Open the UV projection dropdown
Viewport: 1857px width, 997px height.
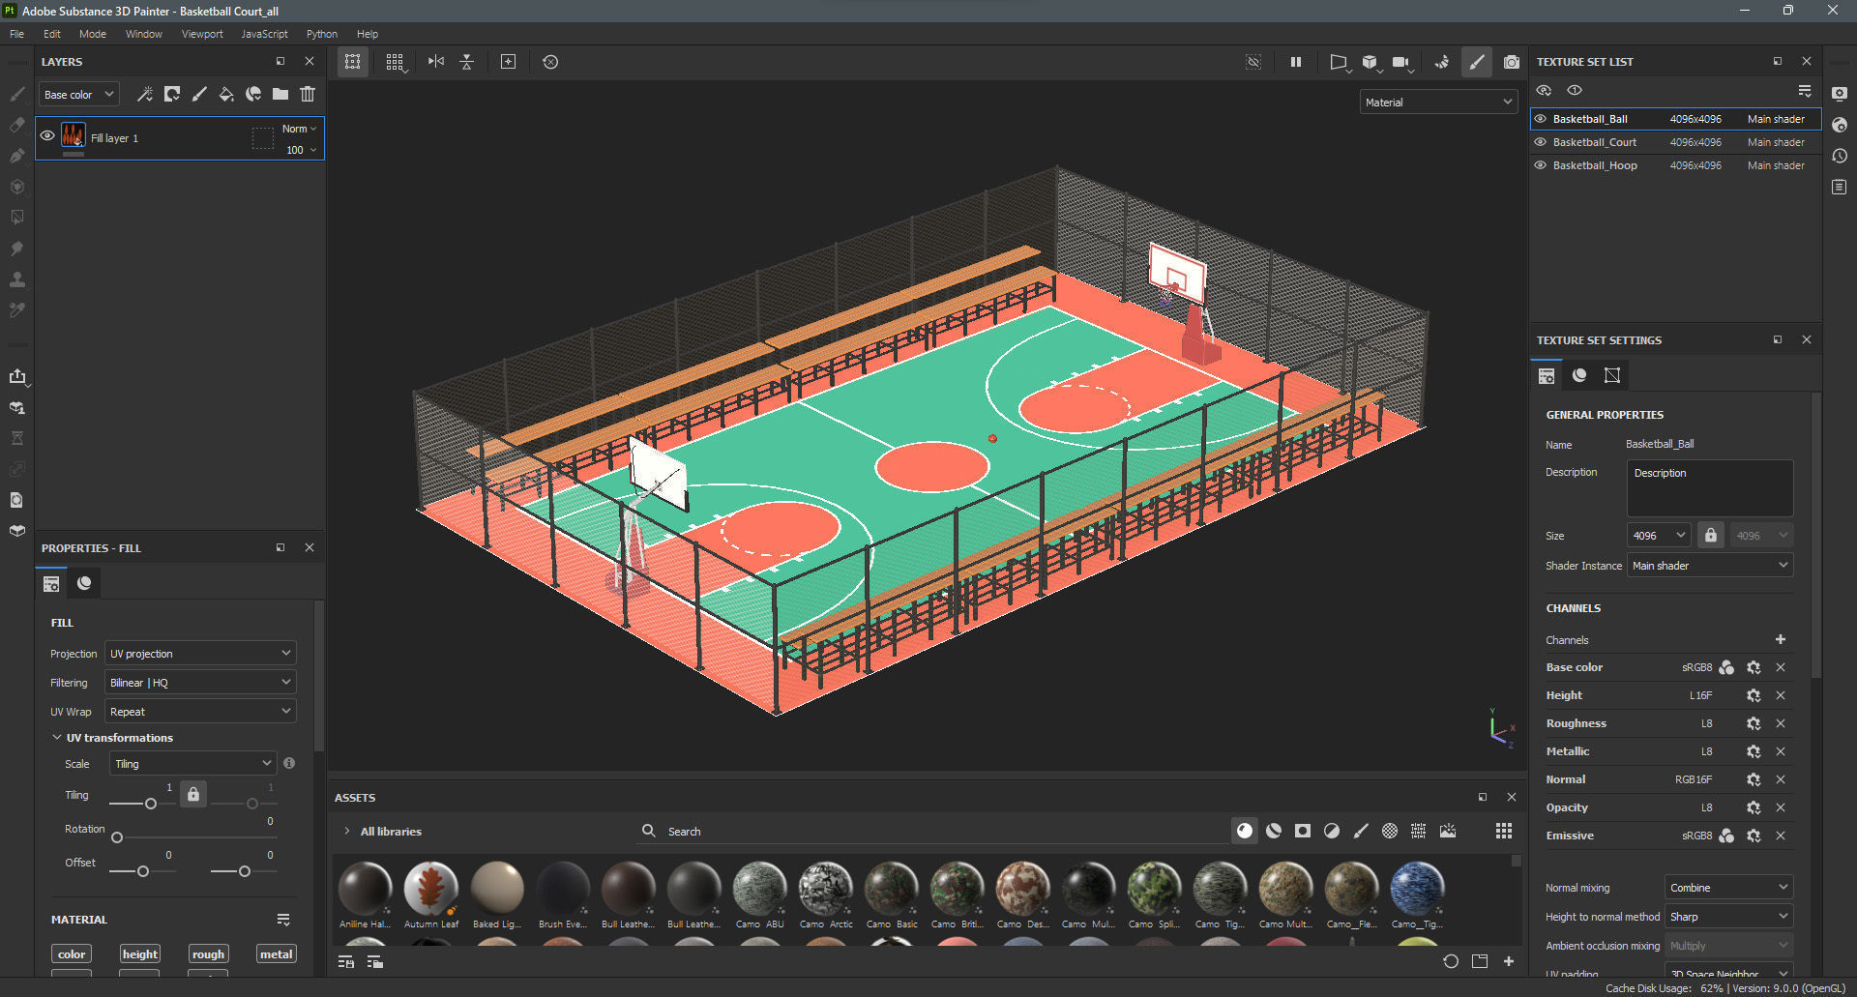[200, 654]
